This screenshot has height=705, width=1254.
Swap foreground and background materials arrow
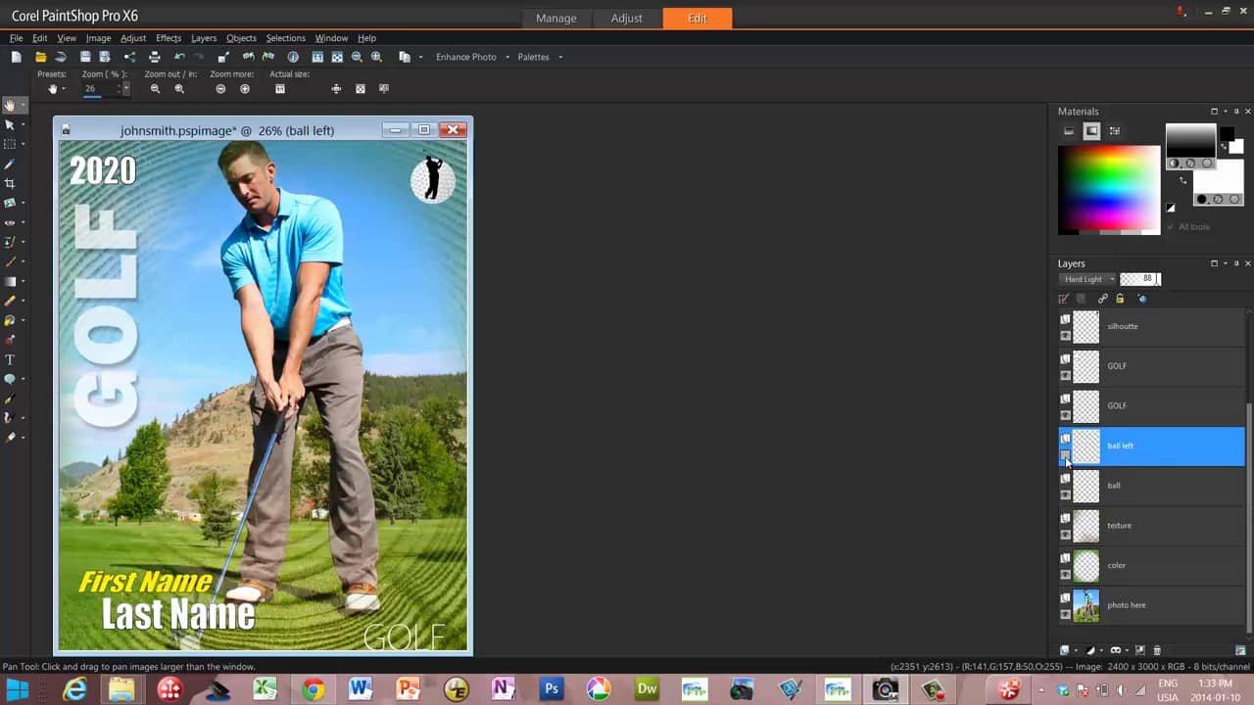tap(1182, 180)
